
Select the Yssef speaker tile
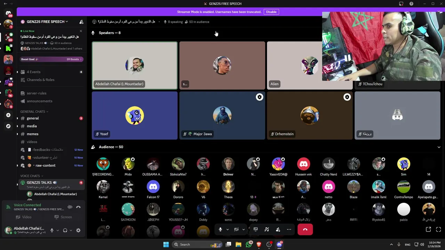pyautogui.click(x=135, y=116)
